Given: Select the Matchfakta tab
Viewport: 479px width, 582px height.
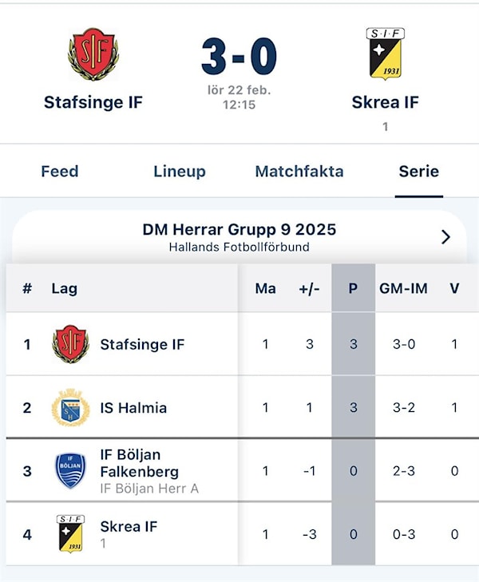Looking at the screenshot, I should tap(299, 171).
